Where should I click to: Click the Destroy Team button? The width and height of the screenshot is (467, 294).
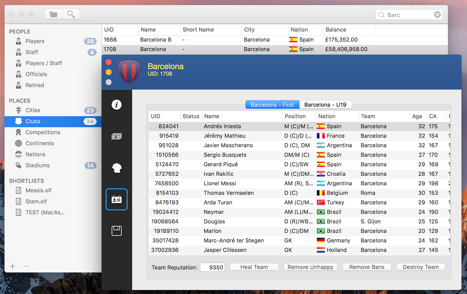pyautogui.click(x=421, y=267)
